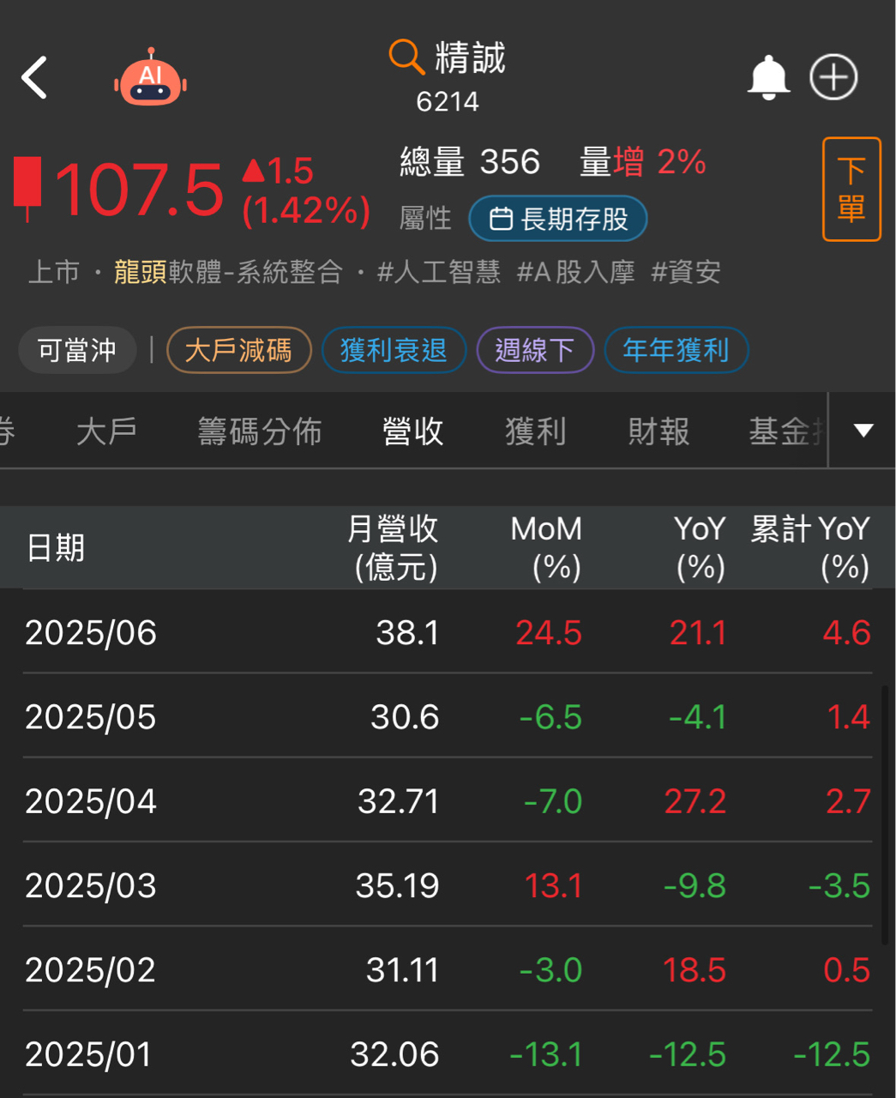Screen dimensions: 896x1098
Task: Switch to the partially visible 基金 tab
Action: point(785,431)
